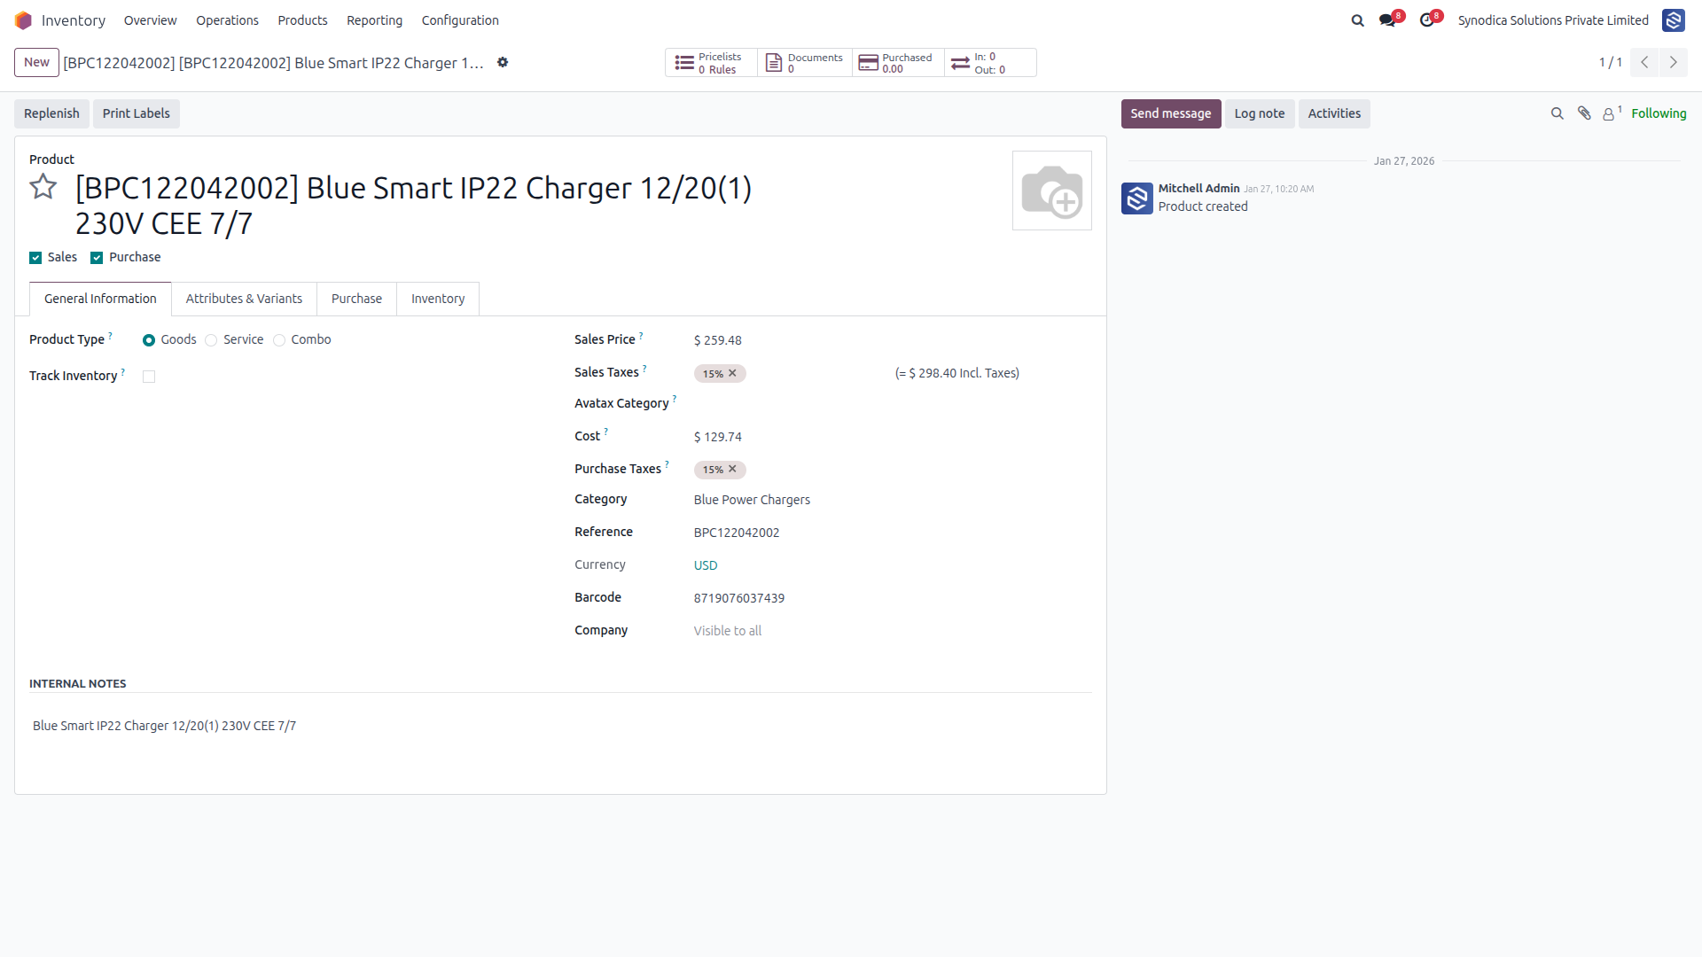Open the gear actions menu beside product title
The image size is (1702, 957).
click(x=503, y=63)
